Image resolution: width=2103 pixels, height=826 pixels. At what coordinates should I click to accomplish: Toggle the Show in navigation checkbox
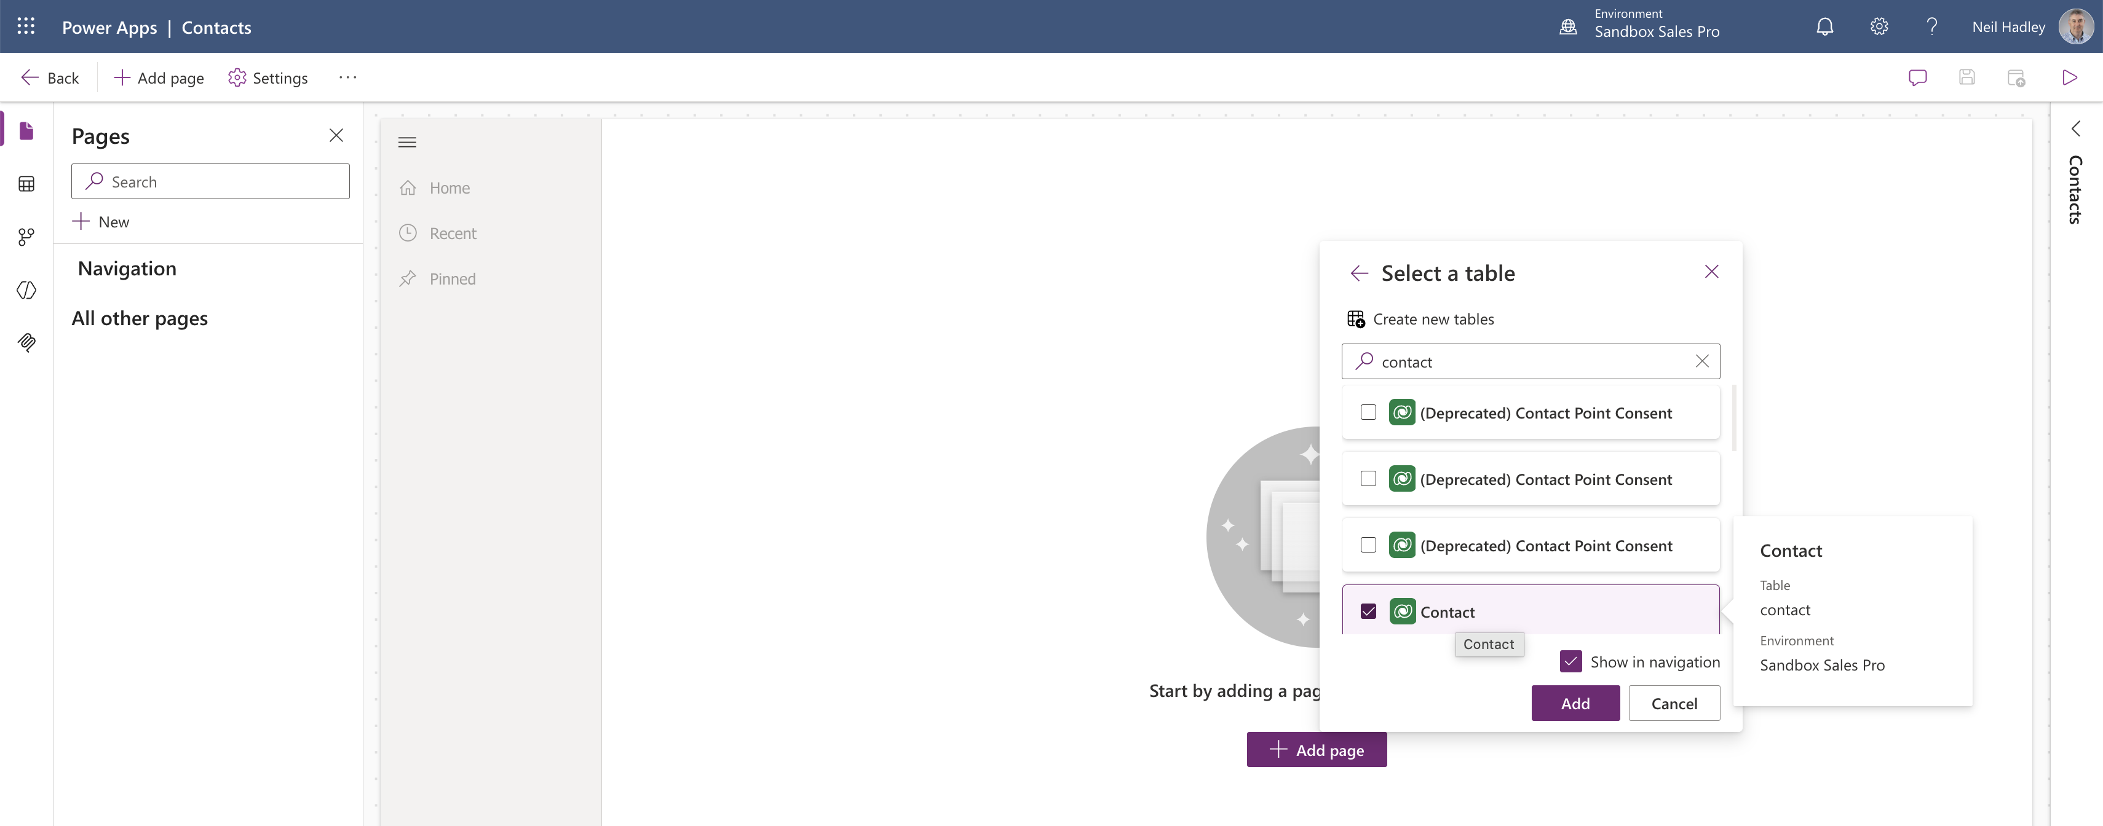(1570, 661)
